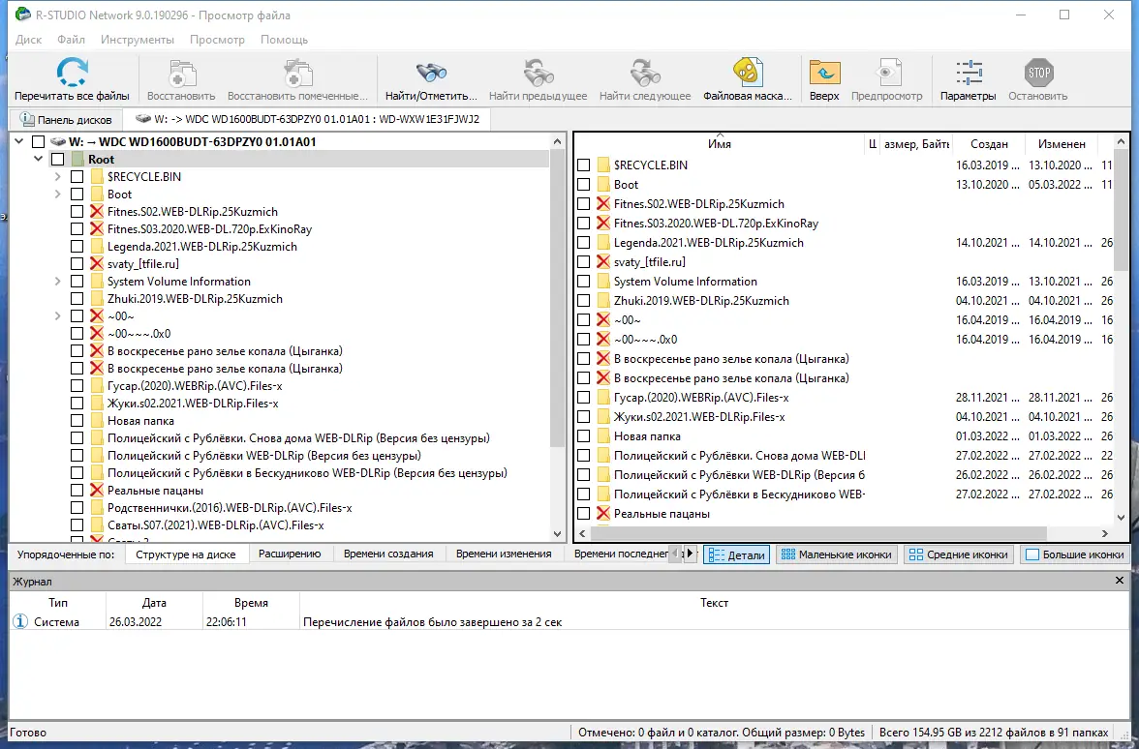Open Найти/Отметить binoculars tool

[431, 73]
